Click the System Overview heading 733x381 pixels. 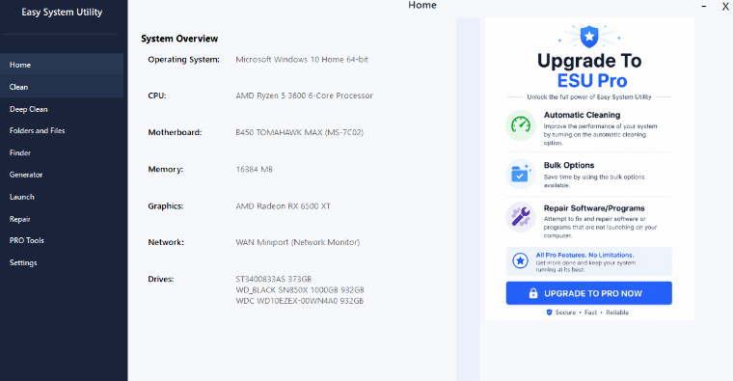179,39
